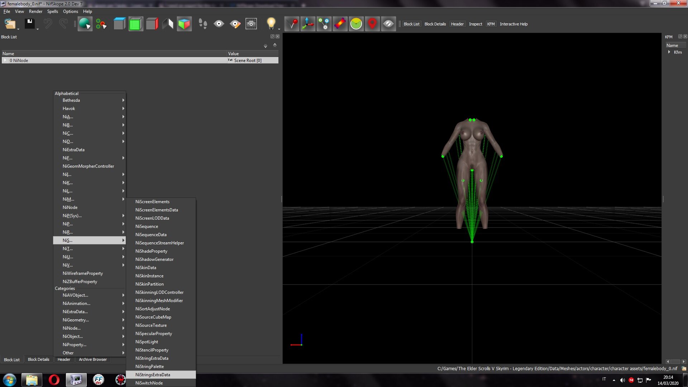This screenshot has width=688, height=387.
Task: Close the KFM panel
Action: click(685, 37)
